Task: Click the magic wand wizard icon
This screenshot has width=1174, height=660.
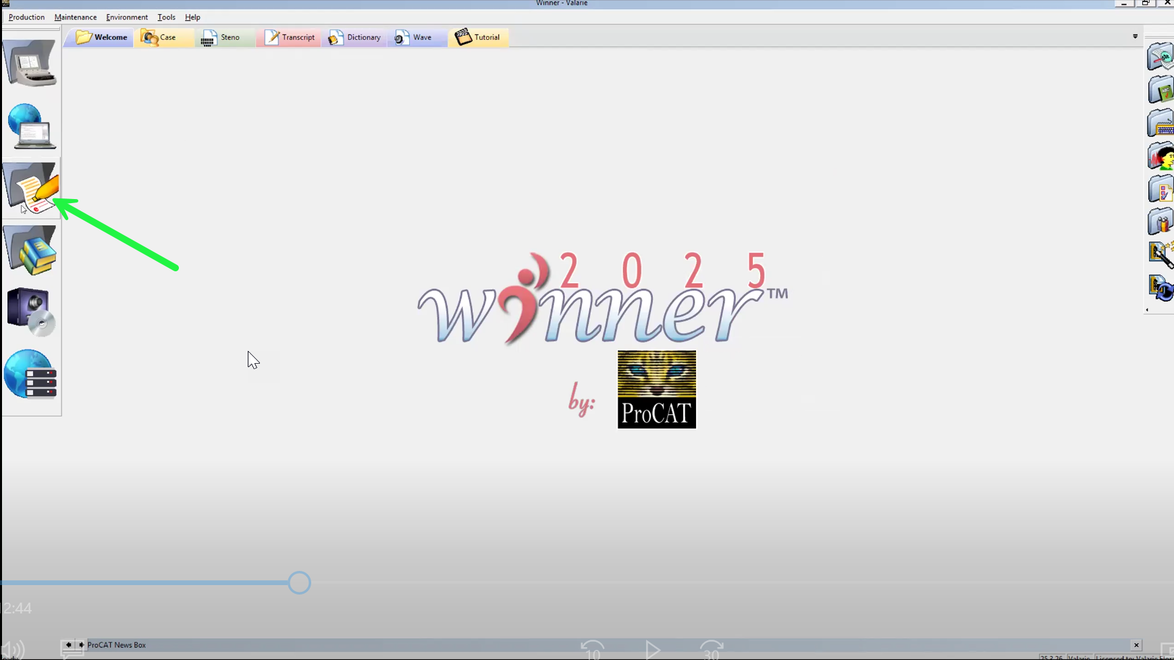Action: point(1161,254)
